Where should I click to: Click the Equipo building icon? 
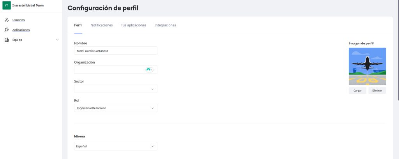(x=7, y=39)
